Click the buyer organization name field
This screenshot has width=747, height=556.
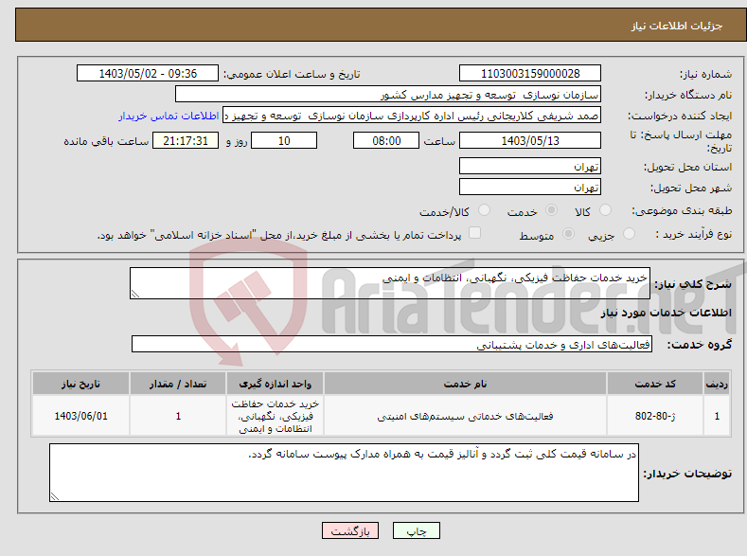(388, 95)
